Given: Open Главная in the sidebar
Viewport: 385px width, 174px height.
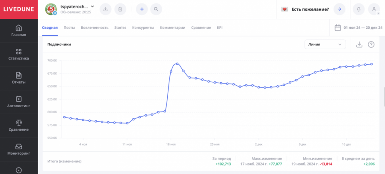Looking at the screenshot, I should [18, 30].
